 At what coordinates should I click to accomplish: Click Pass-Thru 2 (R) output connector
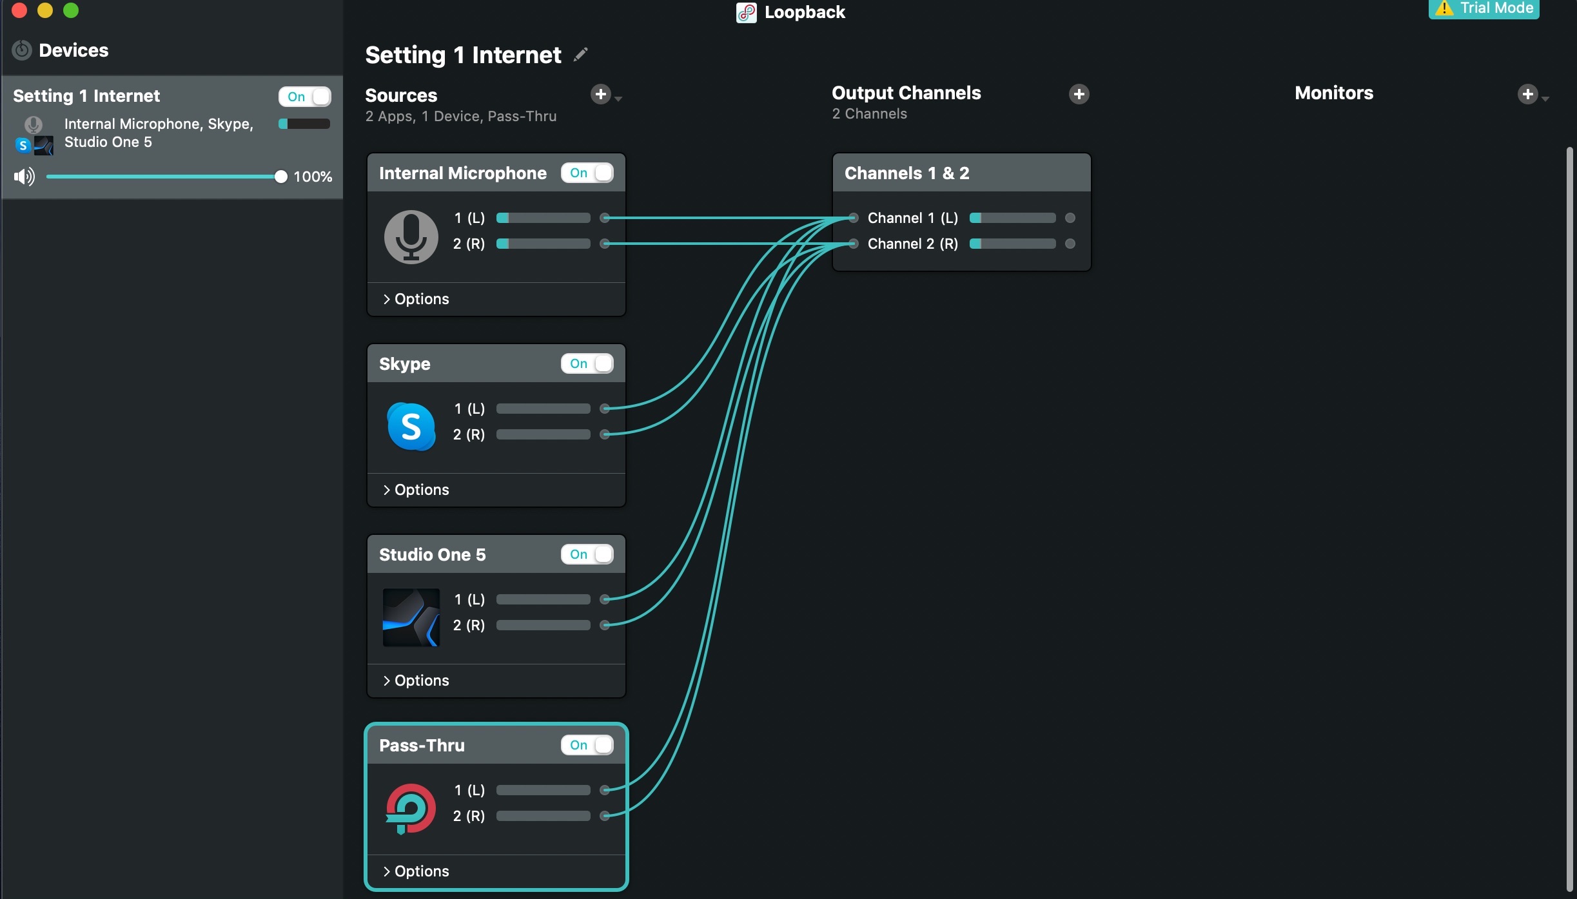click(605, 816)
